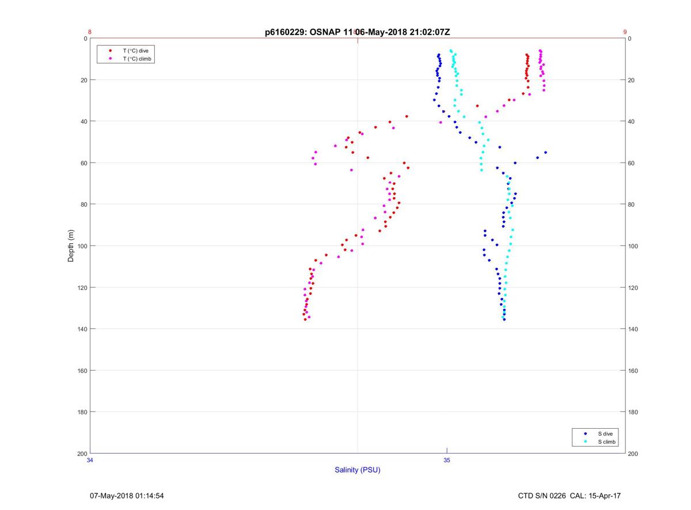
Task: Click the timestamp 07-May-2018 01:14:54
Action: [127, 496]
